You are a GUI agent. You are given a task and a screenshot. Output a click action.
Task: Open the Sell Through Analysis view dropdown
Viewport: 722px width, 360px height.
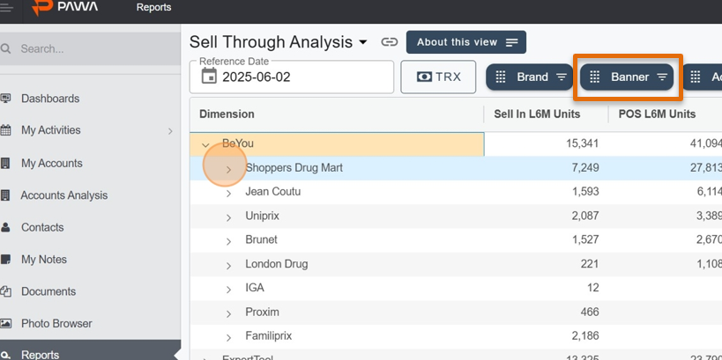coord(363,42)
